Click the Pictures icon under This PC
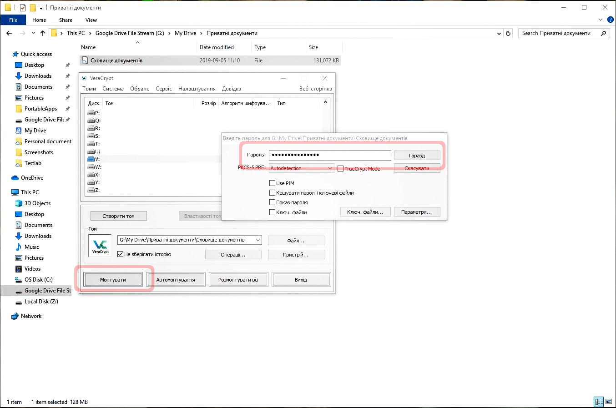This screenshot has width=616, height=408. pyautogui.click(x=19, y=258)
